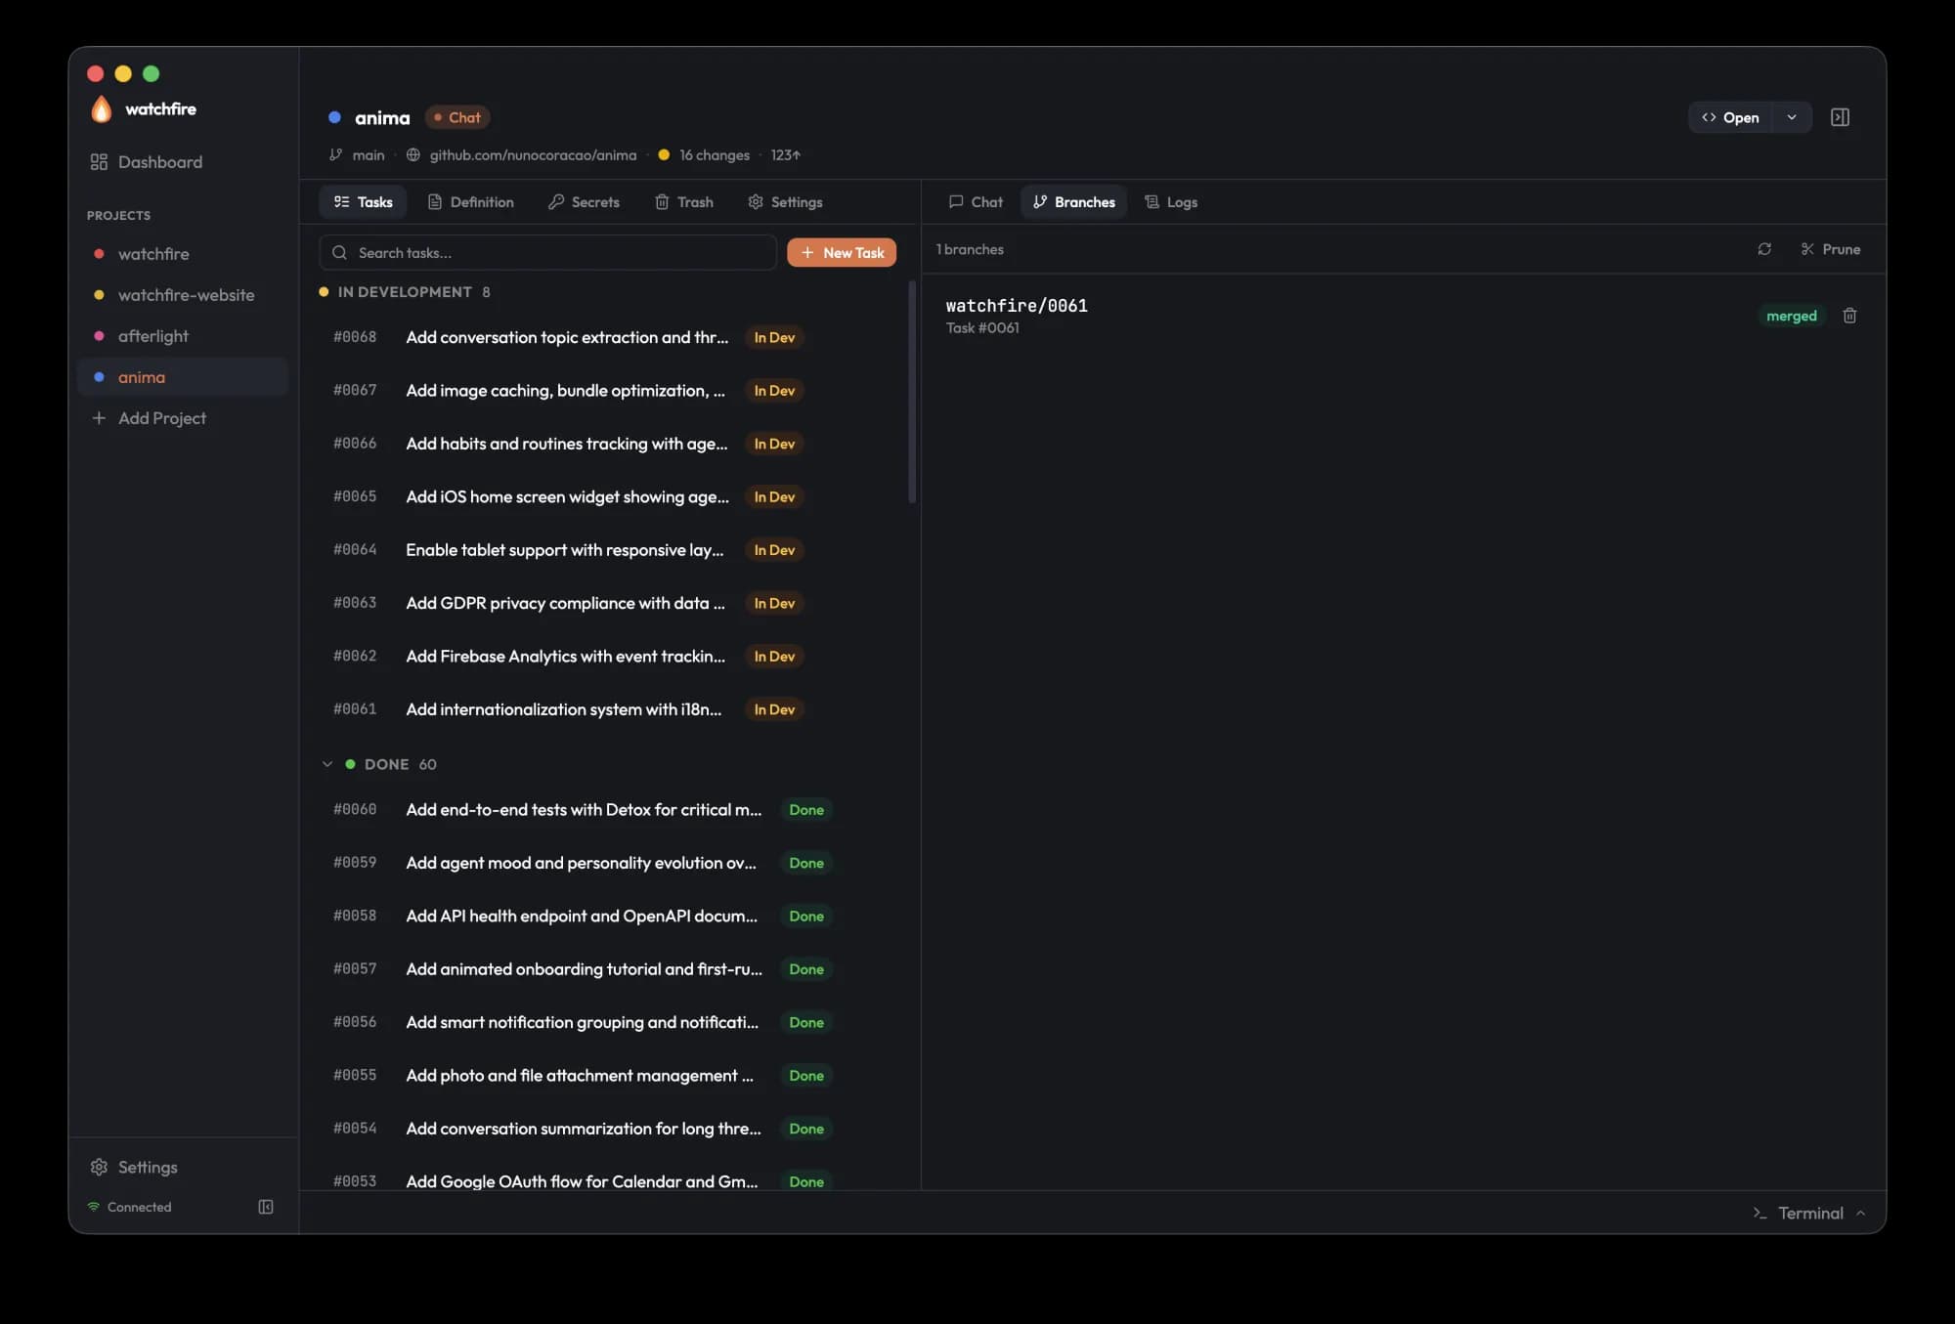
Task: Click the globe icon next to repo URL
Action: tap(413, 154)
